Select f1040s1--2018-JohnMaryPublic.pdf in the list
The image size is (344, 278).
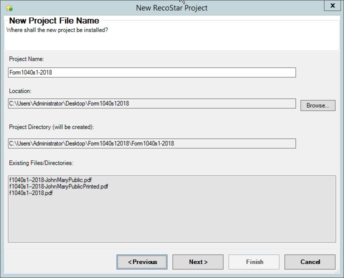pyautogui.click(x=50, y=180)
